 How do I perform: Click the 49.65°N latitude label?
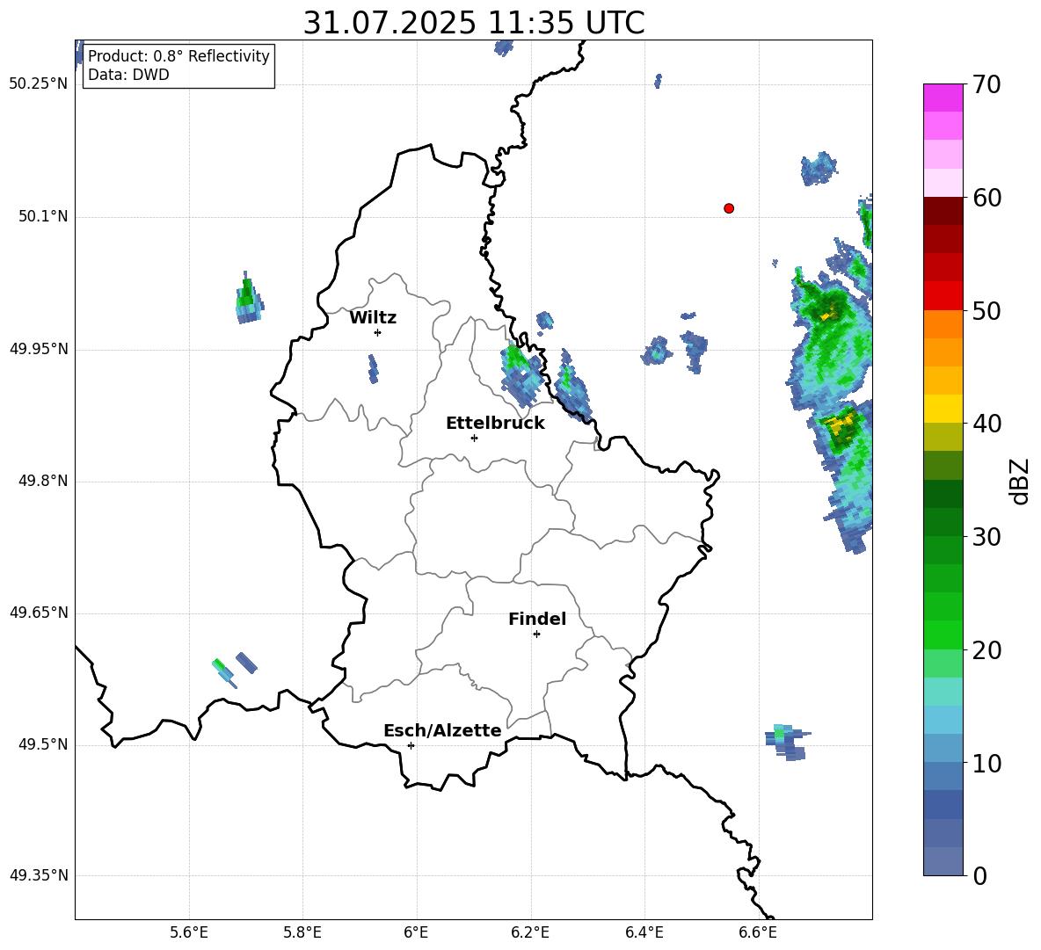pyautogui.click(x=39, y=613)
